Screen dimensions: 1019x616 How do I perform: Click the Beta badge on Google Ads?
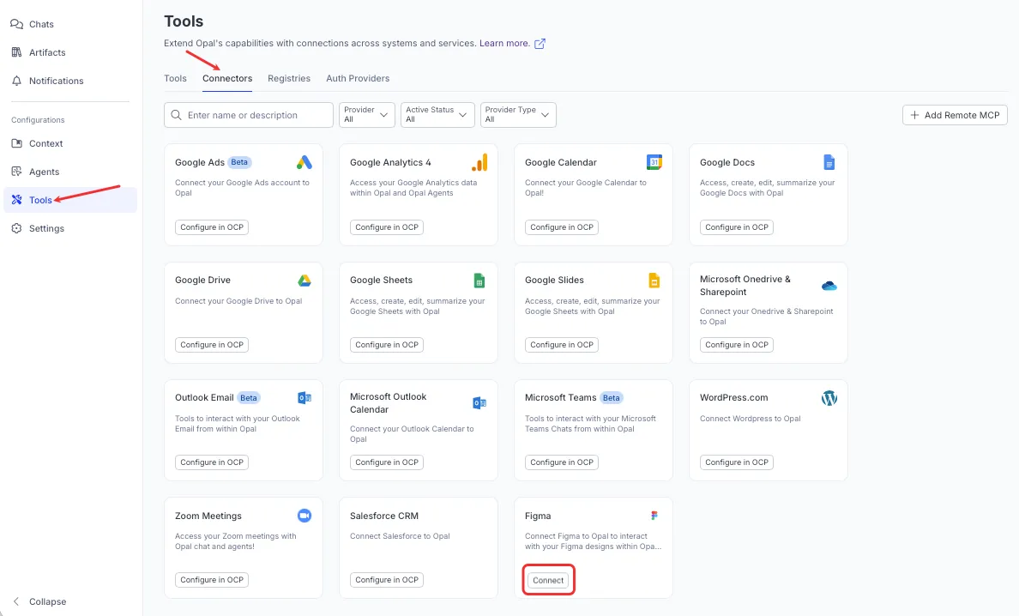(240, 162)
